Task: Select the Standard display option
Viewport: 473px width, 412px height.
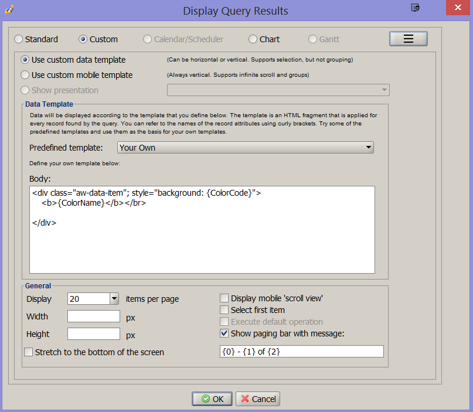Action: click(36, 39)
